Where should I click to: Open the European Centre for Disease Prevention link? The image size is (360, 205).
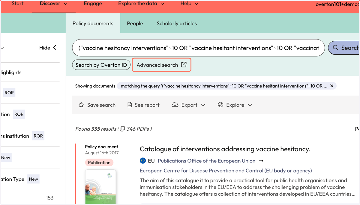226,171
